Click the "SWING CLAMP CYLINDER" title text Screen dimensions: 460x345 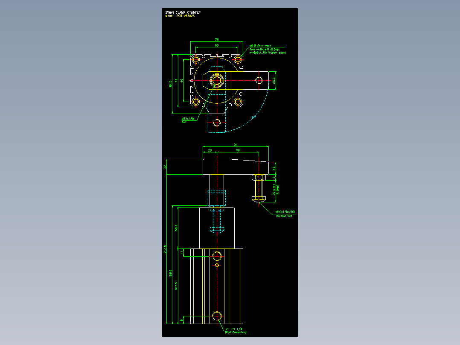click(183, 12)
